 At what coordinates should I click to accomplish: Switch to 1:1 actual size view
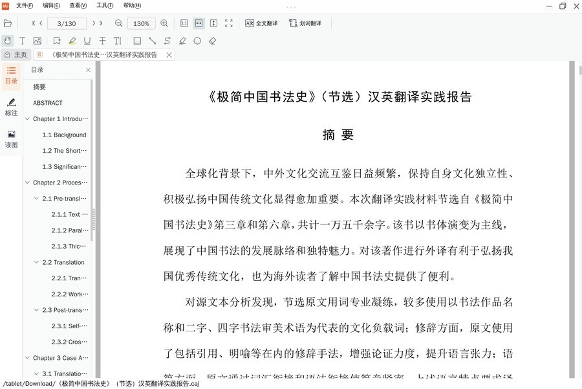183,23
